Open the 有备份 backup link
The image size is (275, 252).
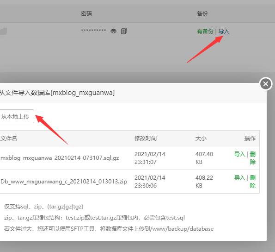[x=205, y=31]
